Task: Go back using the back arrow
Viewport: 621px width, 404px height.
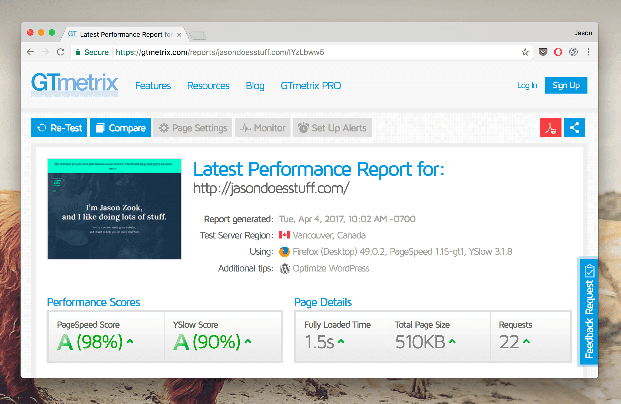Action: [30, 52]
